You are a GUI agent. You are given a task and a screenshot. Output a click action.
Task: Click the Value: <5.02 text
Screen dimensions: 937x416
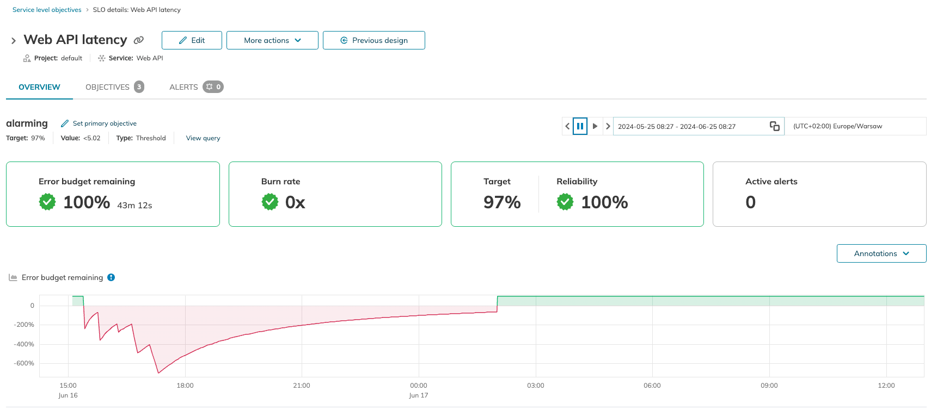(x=81, y=138)
